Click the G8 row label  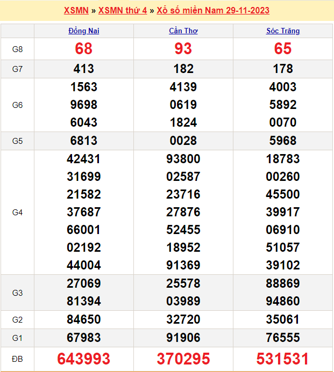tap(17, 49)
